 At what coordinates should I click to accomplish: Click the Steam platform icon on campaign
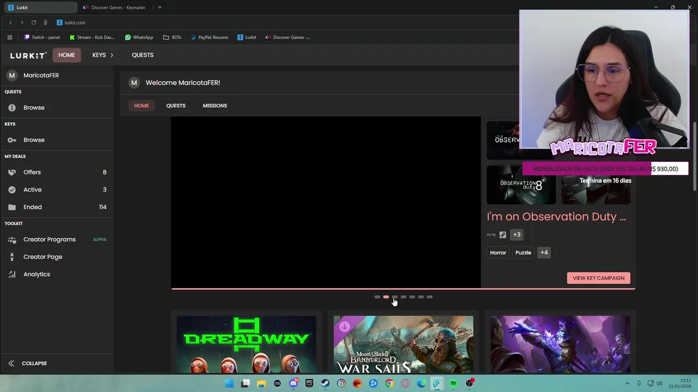click(x=503, y=235)
